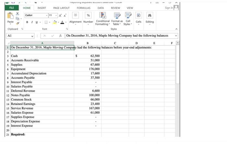Viewport: 227px width, 144px height.
Task: Open Conditional Formatting menu
Action: (x=103, y=19)
